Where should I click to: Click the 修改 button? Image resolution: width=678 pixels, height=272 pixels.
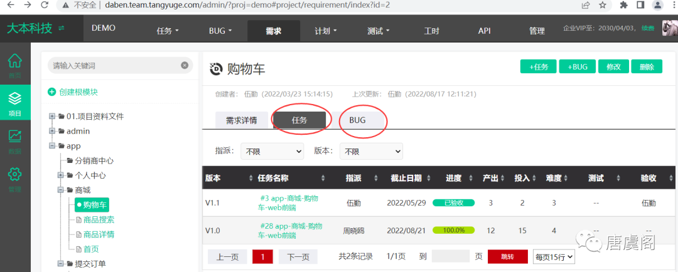pos(613,66)
